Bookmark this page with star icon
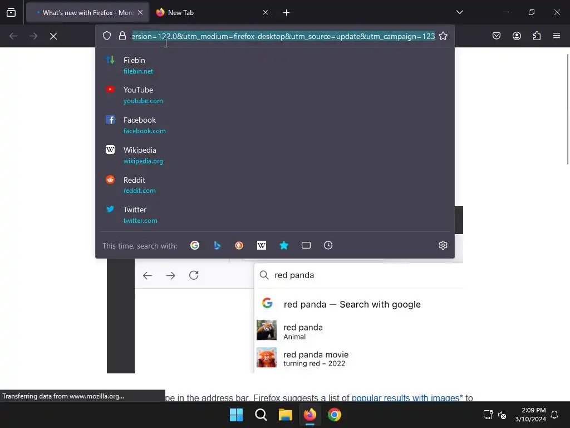 pyautogui.click(x=443, y=36)
